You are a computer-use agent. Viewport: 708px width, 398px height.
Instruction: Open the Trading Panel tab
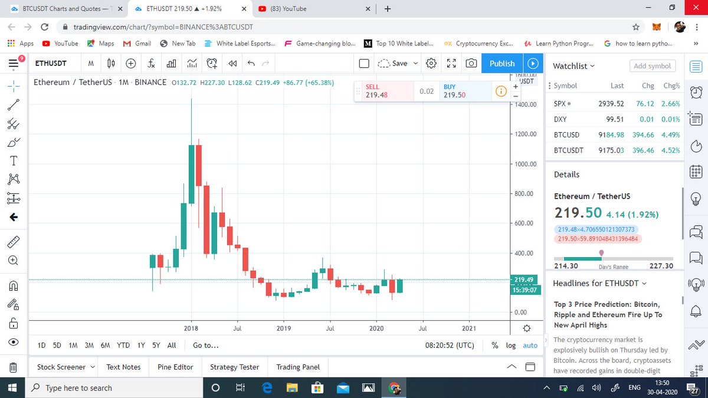(298, 367)
